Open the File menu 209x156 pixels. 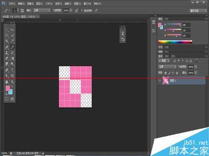click(x=12, y=4)
